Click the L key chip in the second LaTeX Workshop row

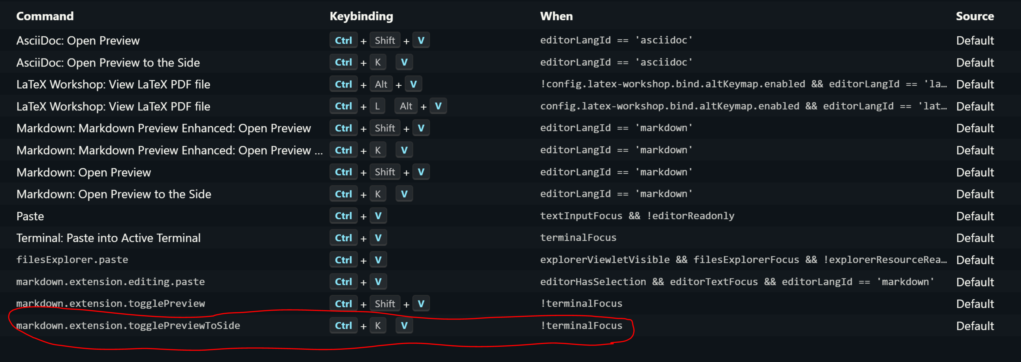(x=377, y=106)
